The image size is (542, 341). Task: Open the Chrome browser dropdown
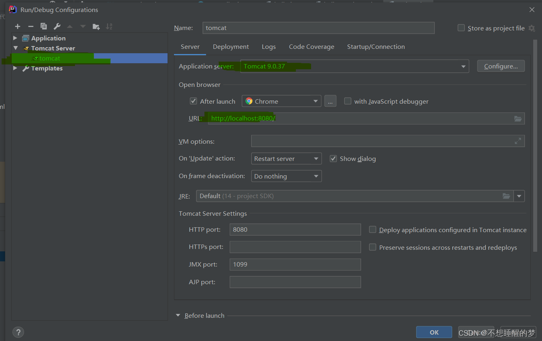(281, 101)
